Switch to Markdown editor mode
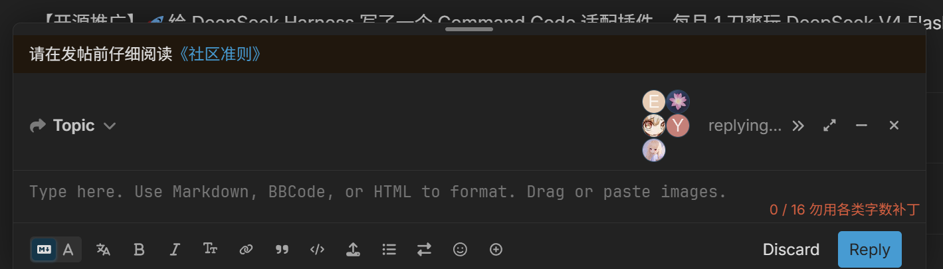This screenshot has width=943, height=269. pos(44,250)
